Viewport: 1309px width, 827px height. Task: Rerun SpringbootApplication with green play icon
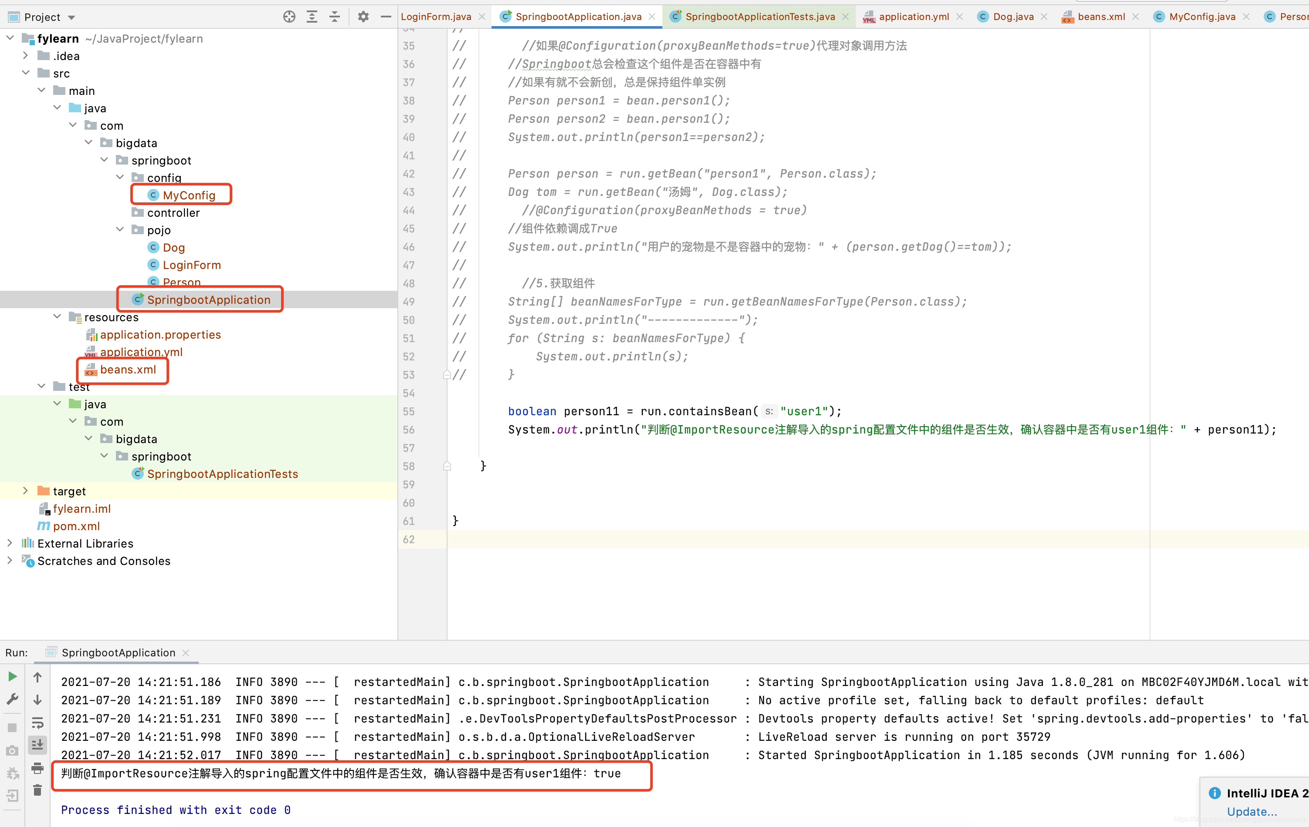tap(13, 676)
